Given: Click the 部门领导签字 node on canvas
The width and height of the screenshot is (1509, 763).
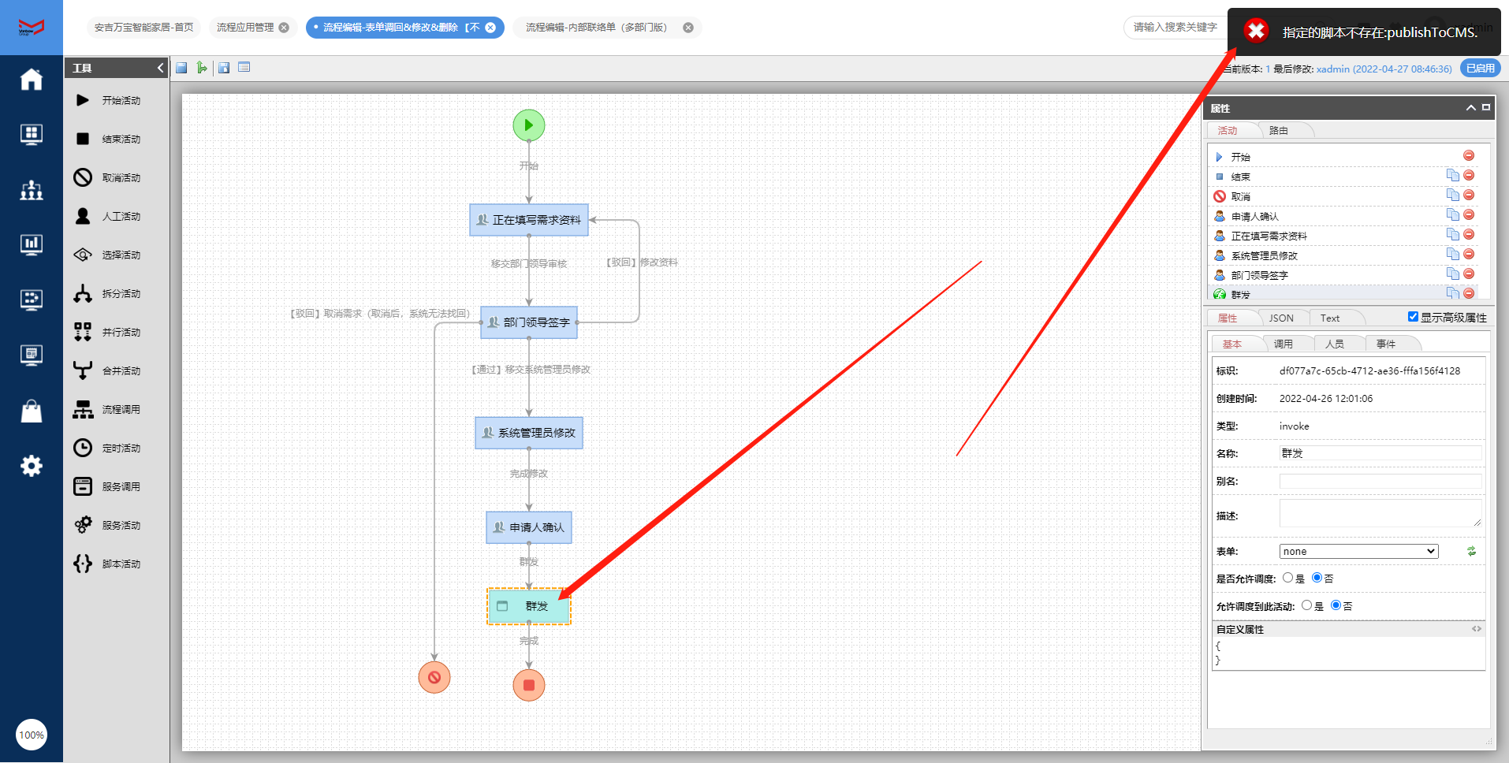Looking at the screenshot, I should pyautogui.click(x=529, y=322).
